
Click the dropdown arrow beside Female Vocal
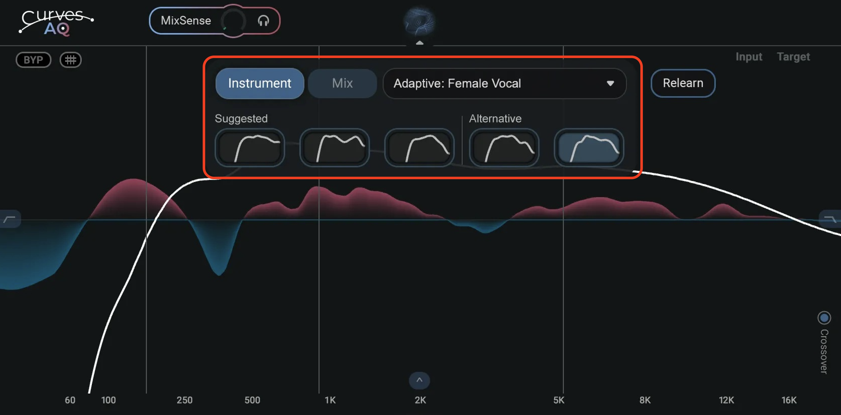coord(610,84)
